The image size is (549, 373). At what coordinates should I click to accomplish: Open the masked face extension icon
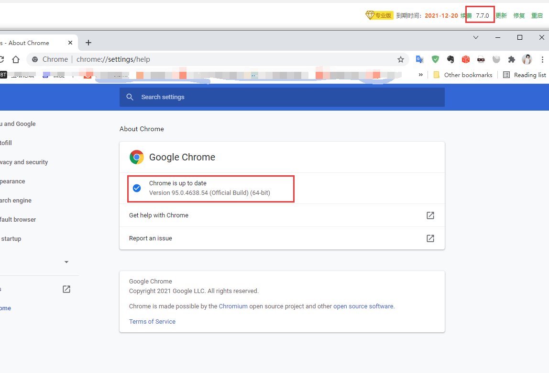point(481,59)
